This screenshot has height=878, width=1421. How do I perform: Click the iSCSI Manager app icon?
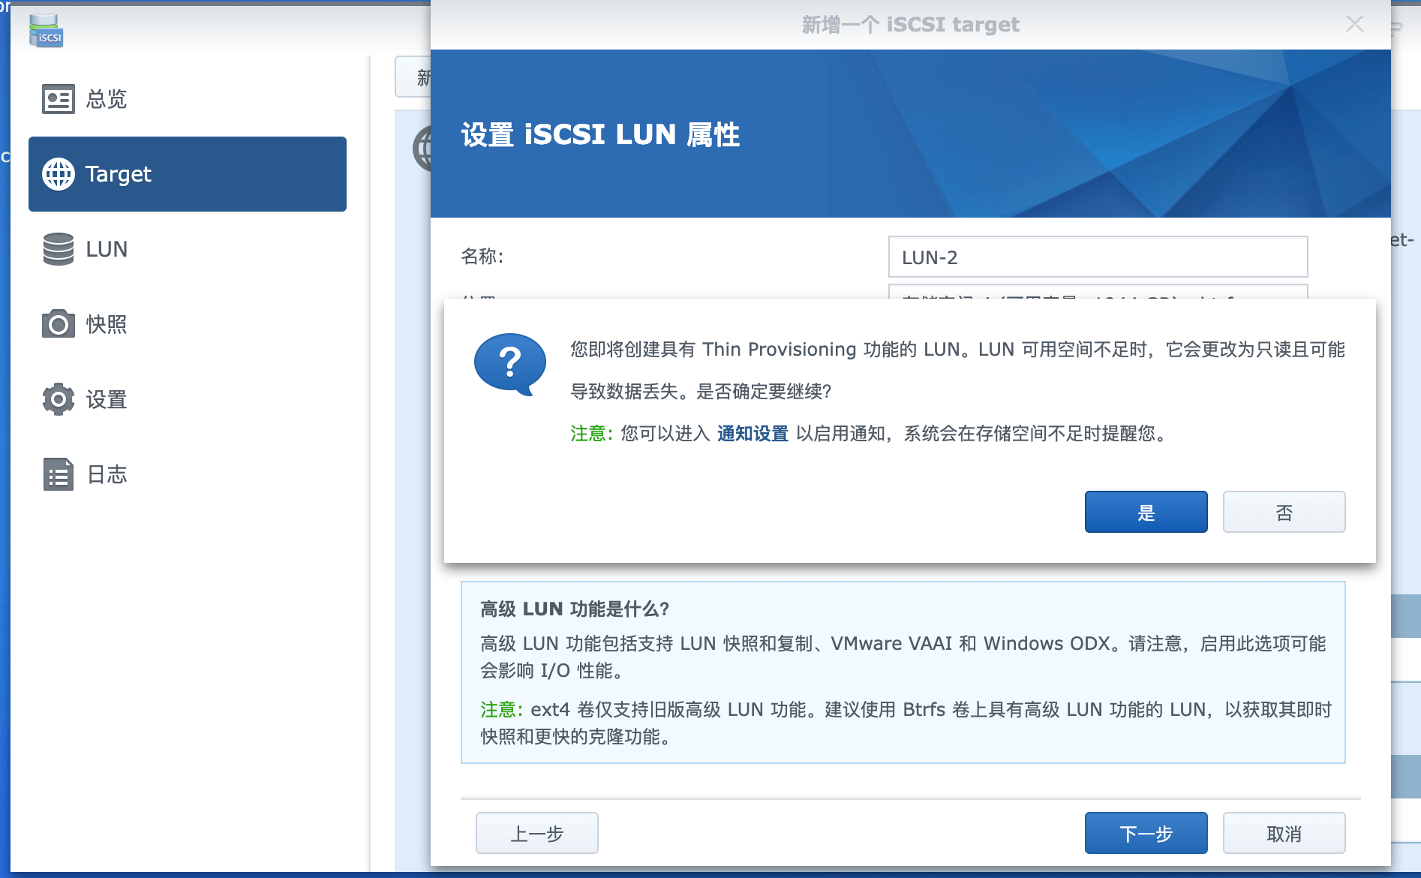point(46,31)
